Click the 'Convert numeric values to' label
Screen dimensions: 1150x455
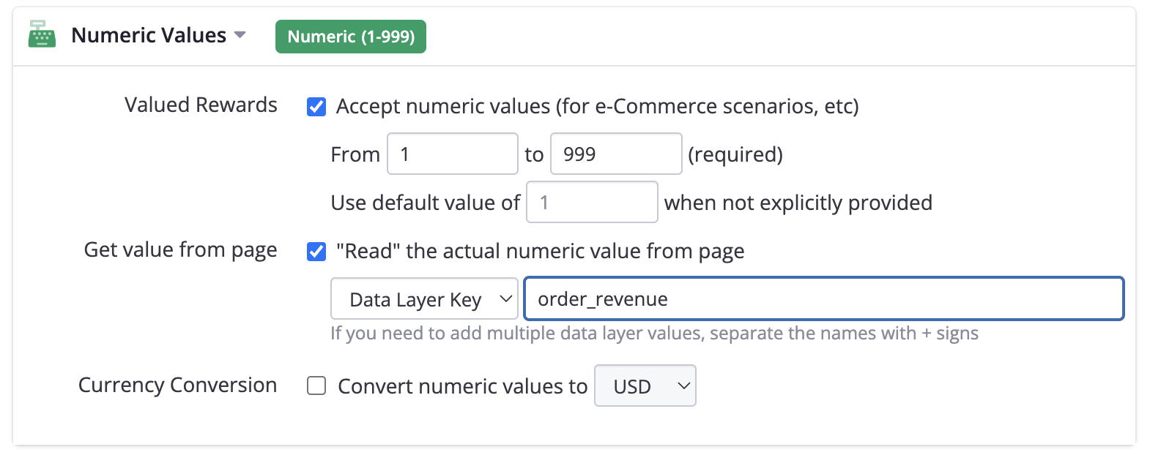point(462,386)
